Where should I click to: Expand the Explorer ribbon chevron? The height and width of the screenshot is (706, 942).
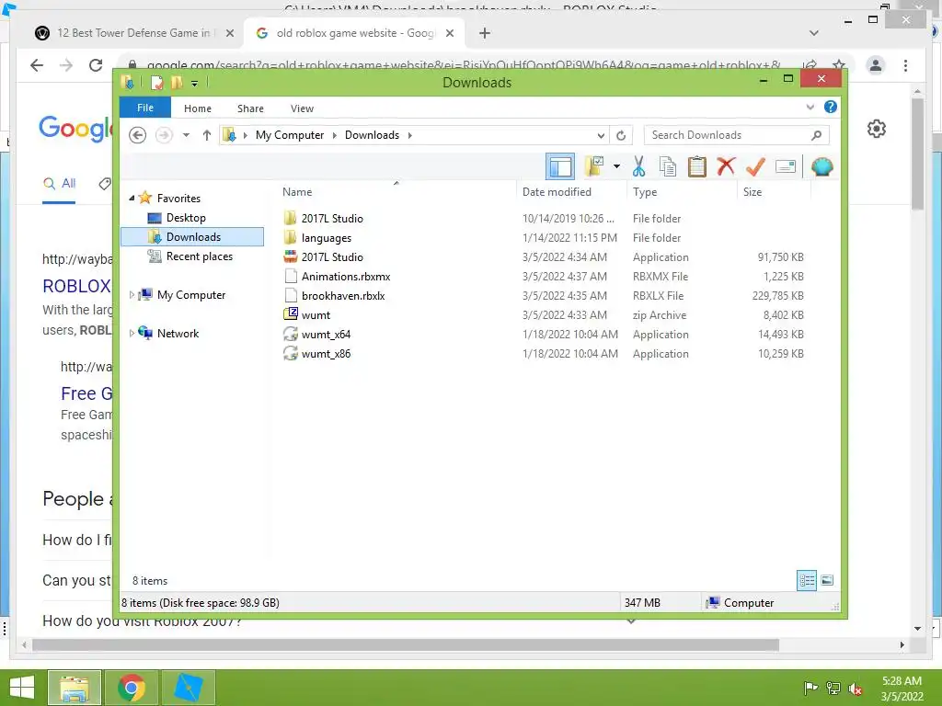coord(810,108)
